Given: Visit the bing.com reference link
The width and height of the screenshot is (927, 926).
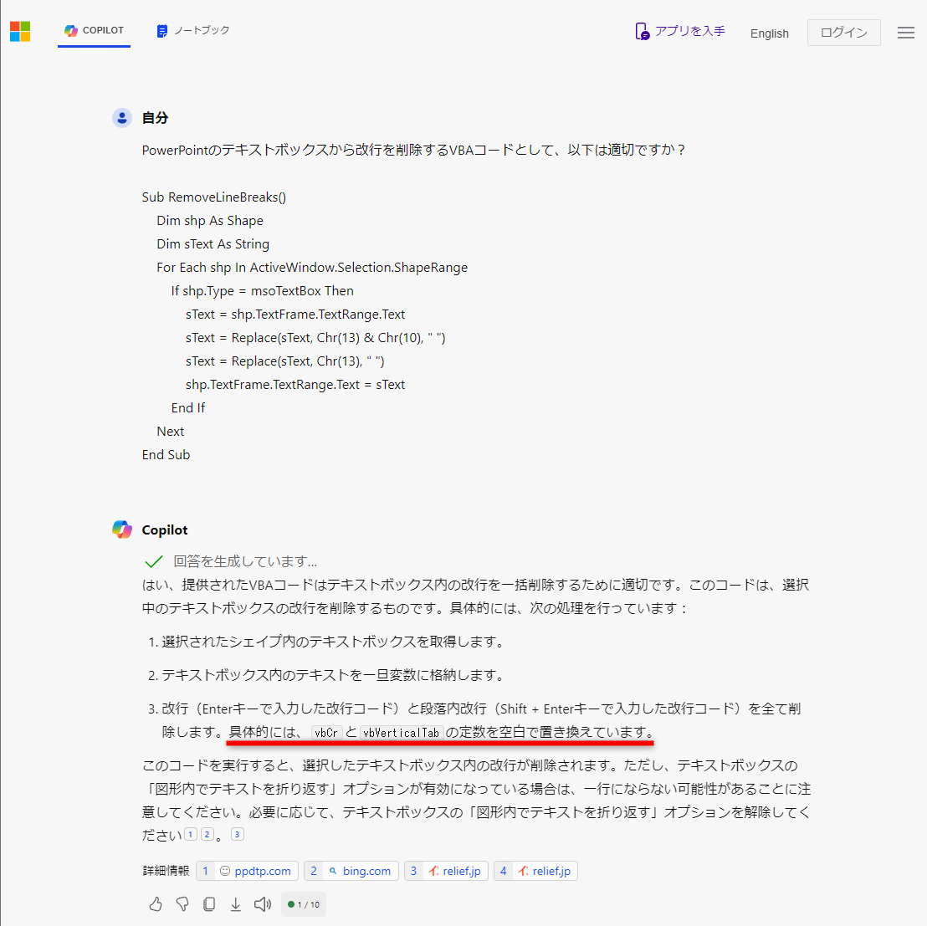Looking at the screenshot, I should [x=351, y=870].
